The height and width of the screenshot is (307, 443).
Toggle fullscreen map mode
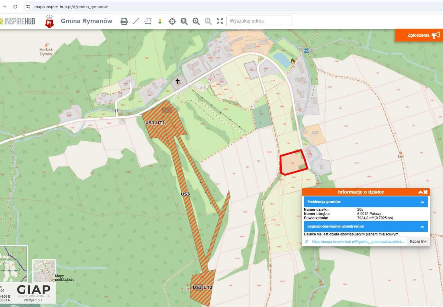point(219,21)
